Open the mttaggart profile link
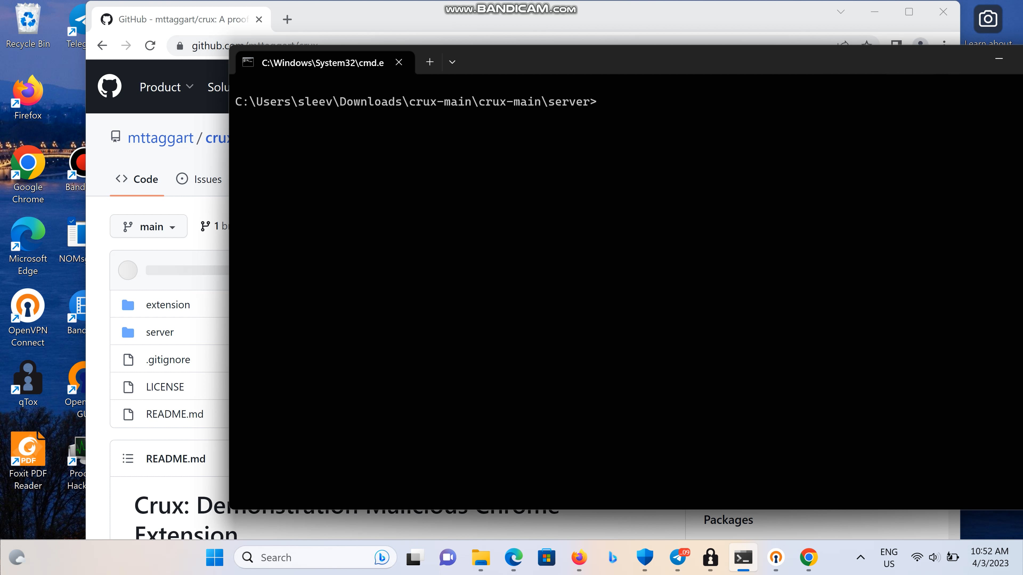 click(x=160, y=138)
